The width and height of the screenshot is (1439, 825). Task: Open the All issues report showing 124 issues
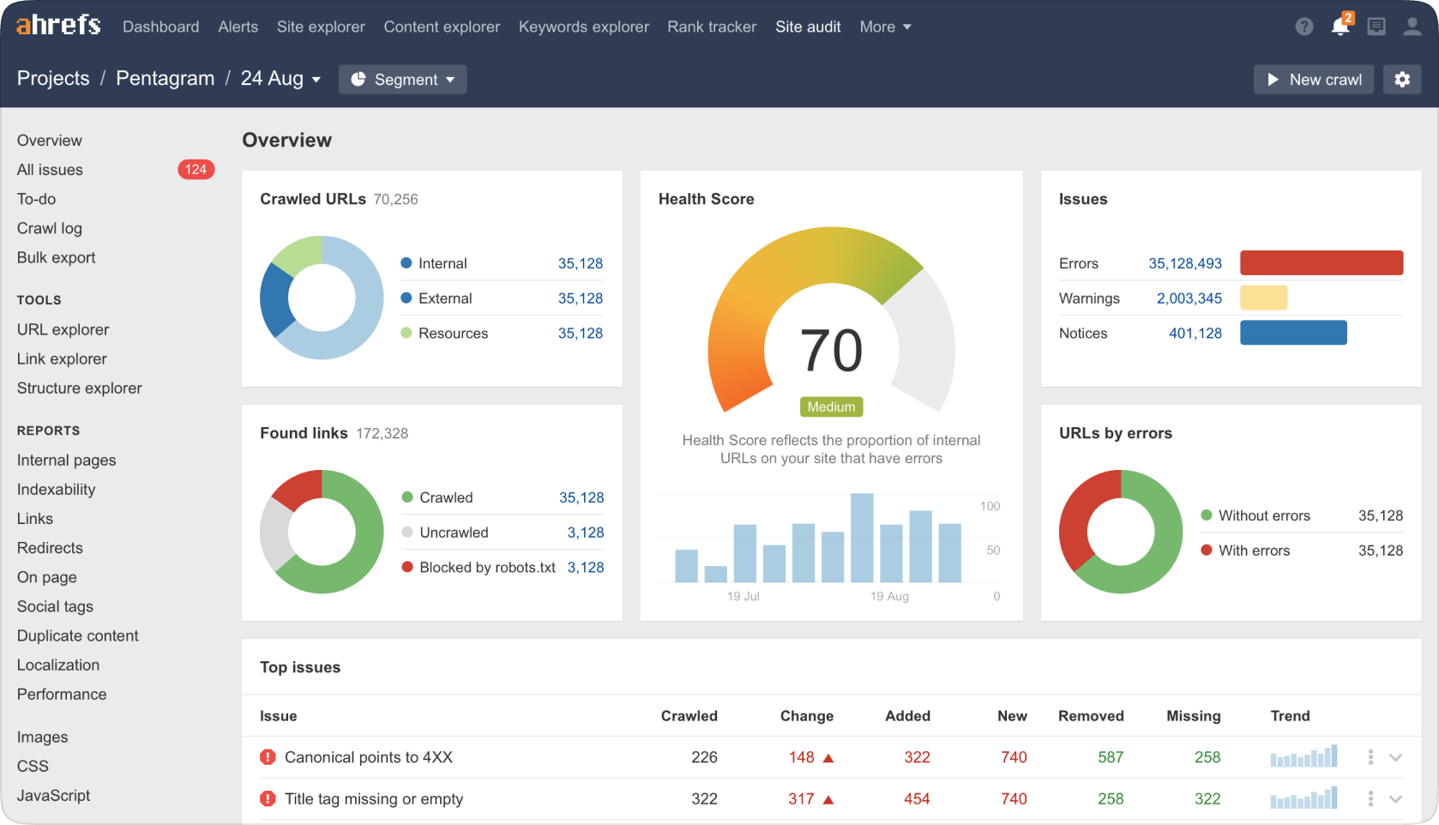50,169
